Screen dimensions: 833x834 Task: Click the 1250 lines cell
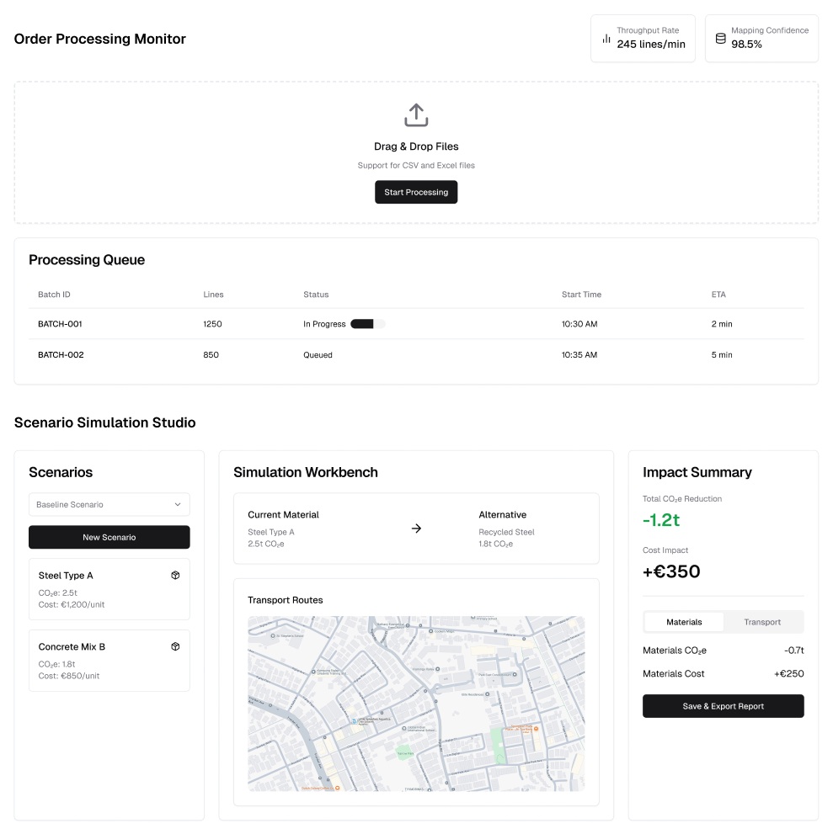tap(212, 324)
